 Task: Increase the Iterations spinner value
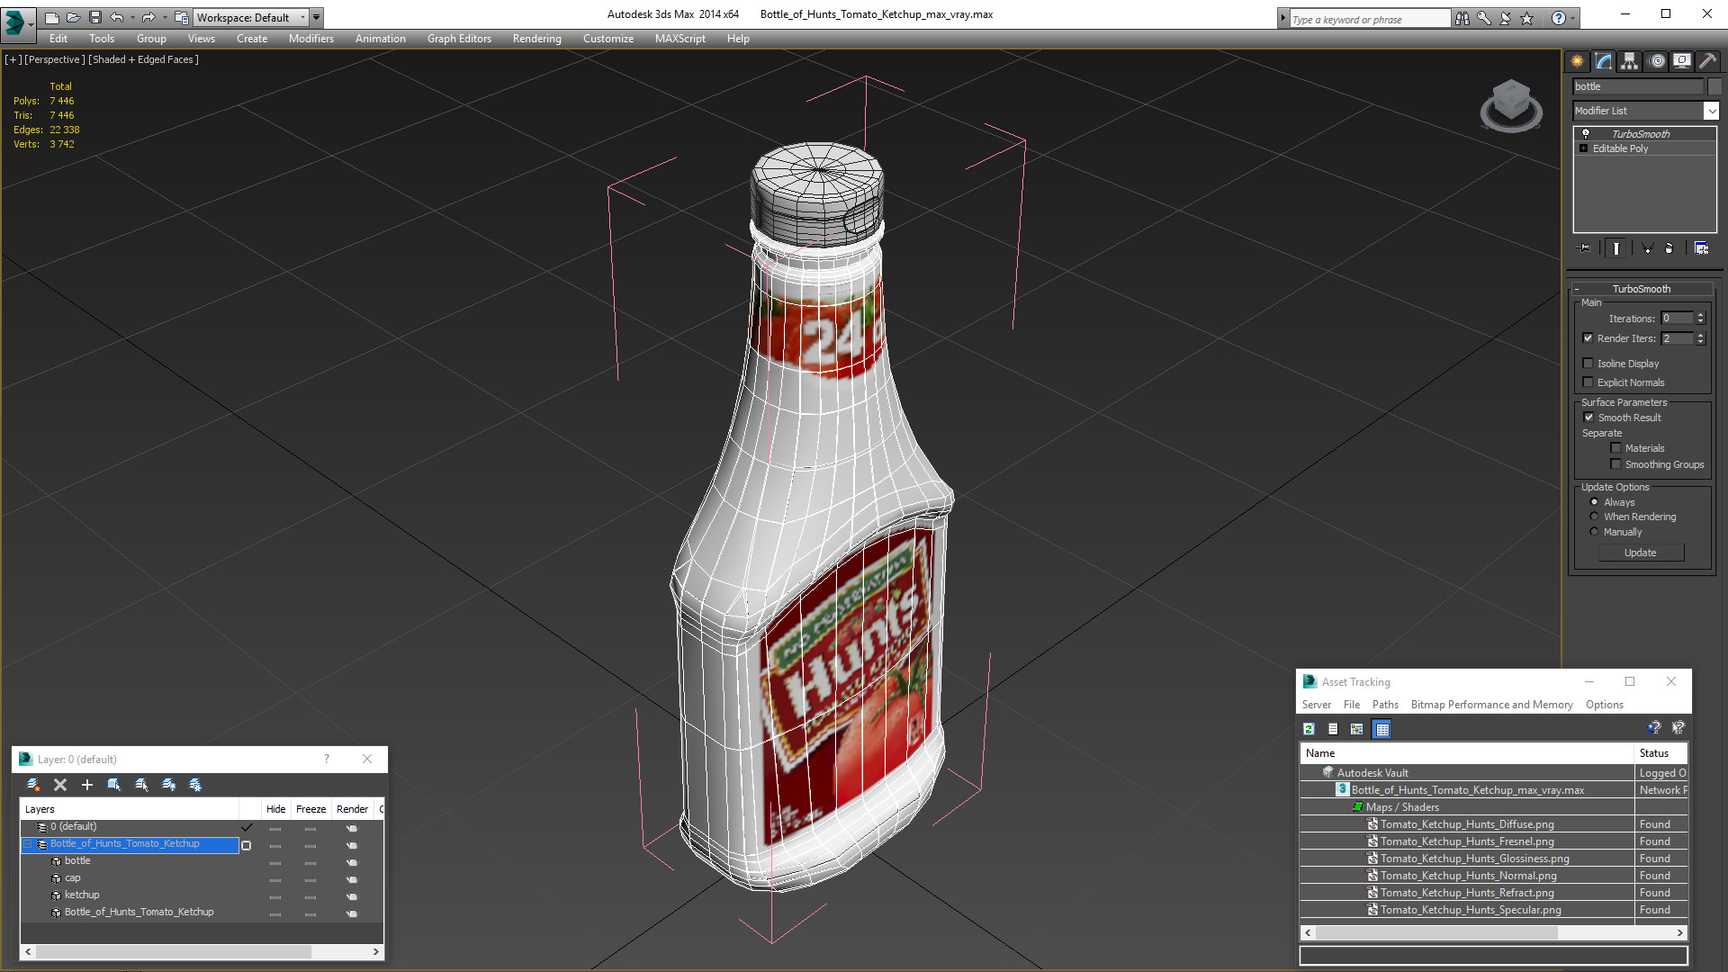(1700, 315)
